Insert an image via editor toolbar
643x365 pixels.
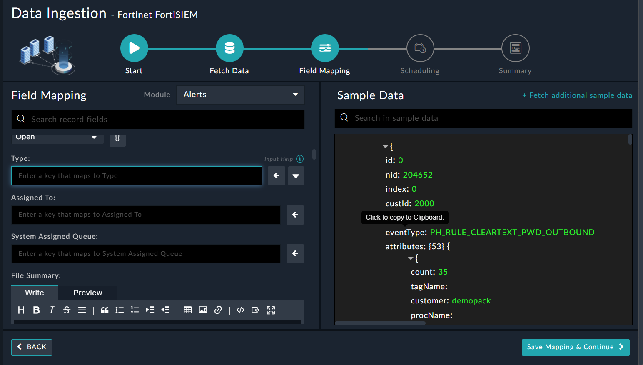[x=203, y=310]
